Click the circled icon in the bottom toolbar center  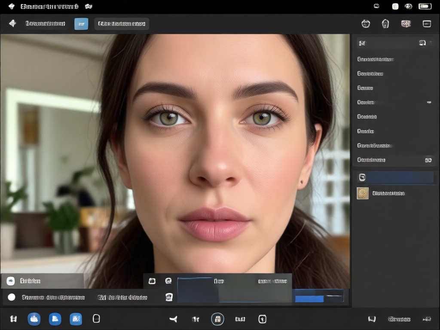pos(217,319)
